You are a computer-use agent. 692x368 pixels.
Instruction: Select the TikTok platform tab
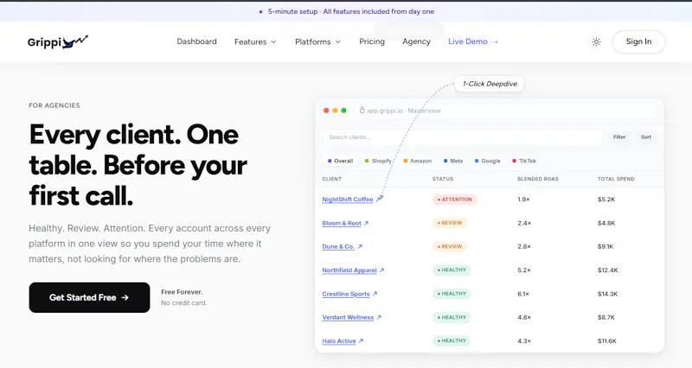(x=524, y=161)
